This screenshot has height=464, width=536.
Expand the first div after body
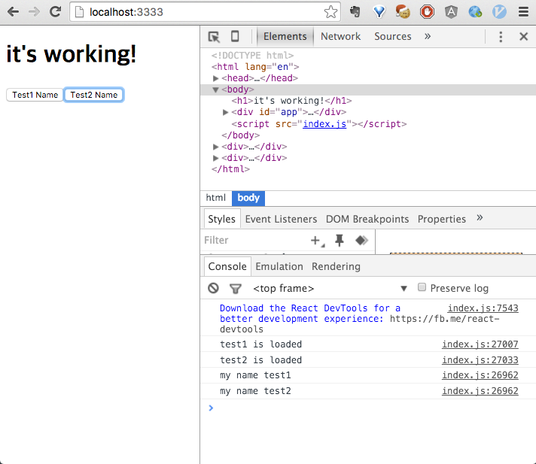[215, 147]
